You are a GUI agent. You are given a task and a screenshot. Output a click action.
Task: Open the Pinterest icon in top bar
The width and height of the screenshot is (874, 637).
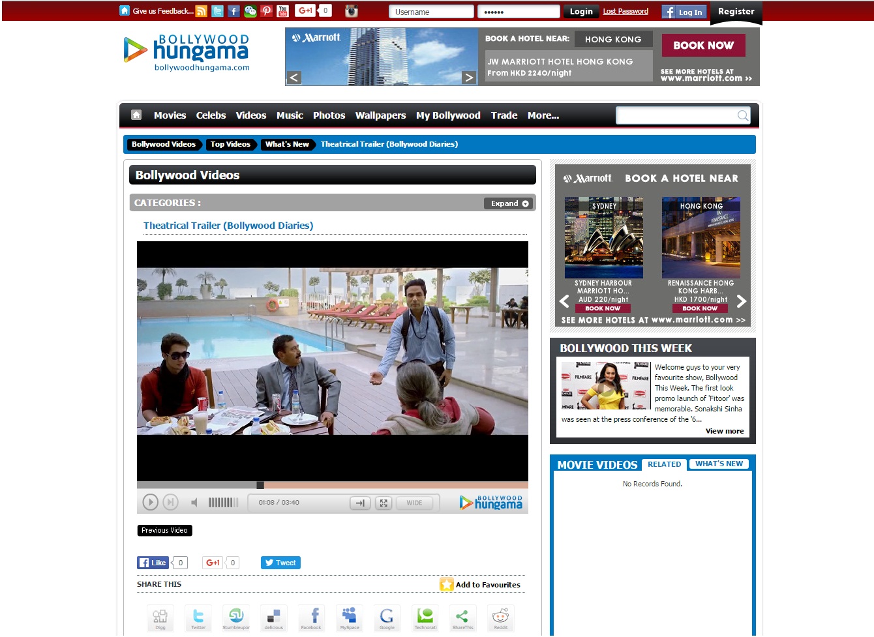coord(267,11)
